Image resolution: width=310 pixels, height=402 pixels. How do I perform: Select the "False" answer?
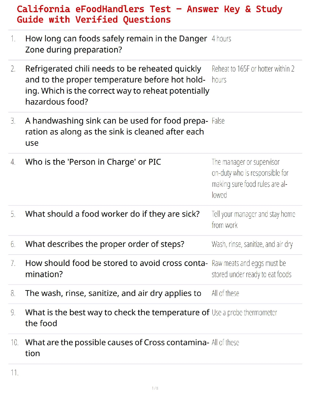(x=218, y=121)
